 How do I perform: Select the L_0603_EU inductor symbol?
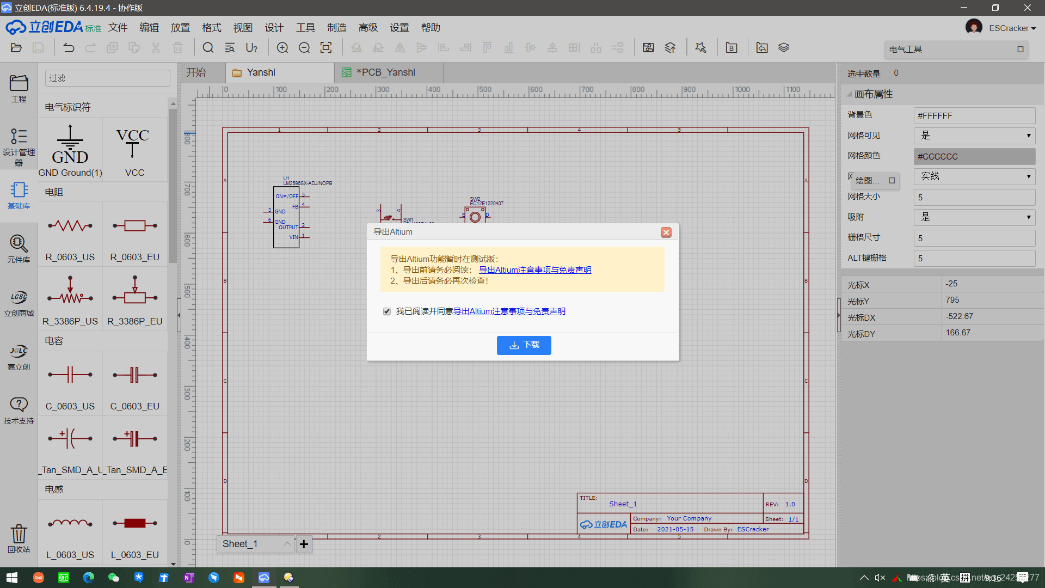click(134, 533)
